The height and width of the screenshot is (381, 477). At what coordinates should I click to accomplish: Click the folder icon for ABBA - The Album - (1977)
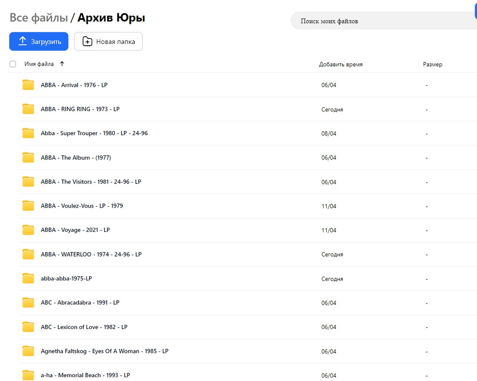click(x=28, y=157)
